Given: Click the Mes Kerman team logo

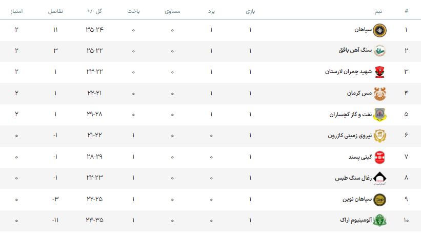Looking at the screenshot, I should pyautogui.click(x=379, y=94).
